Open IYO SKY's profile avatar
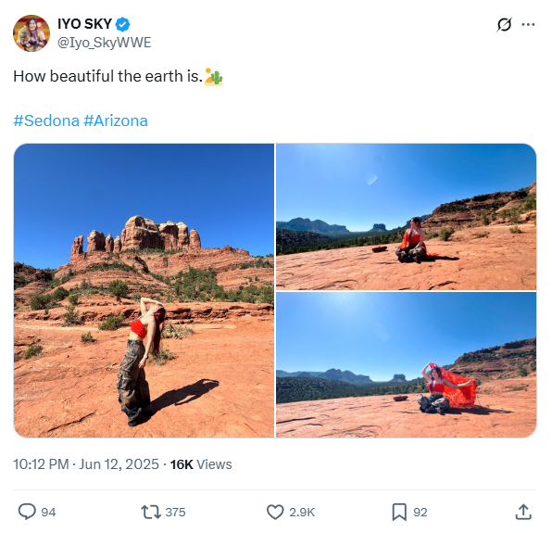This screenshot has width=552, height=533. coord(31,33)
